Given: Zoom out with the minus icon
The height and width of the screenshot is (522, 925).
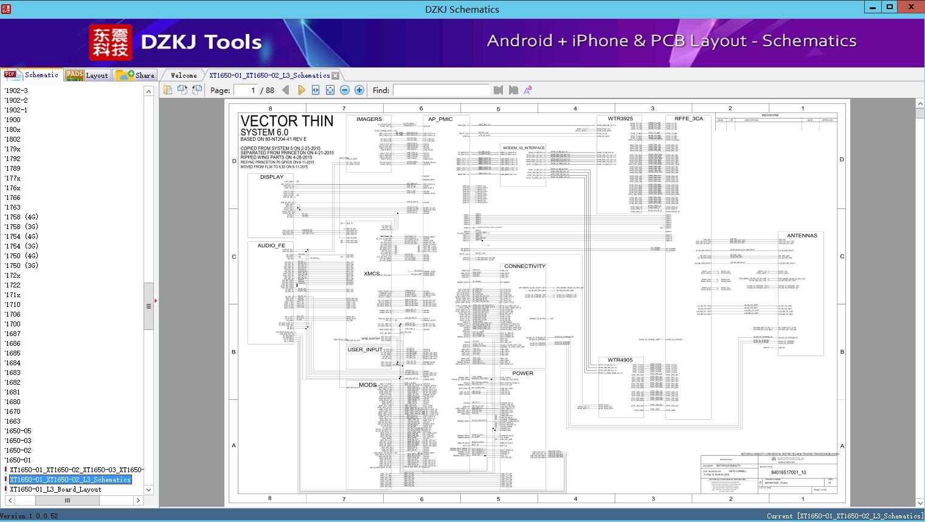Looking at the screenshot, I should click(x=345, y=90).
